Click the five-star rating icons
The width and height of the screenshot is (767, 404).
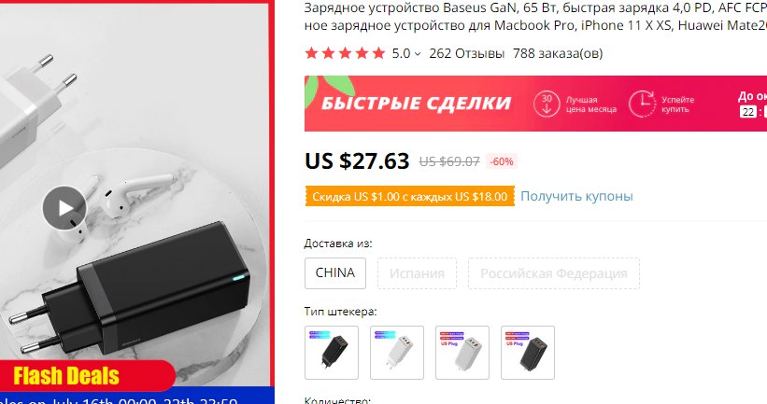pos(345,53)
